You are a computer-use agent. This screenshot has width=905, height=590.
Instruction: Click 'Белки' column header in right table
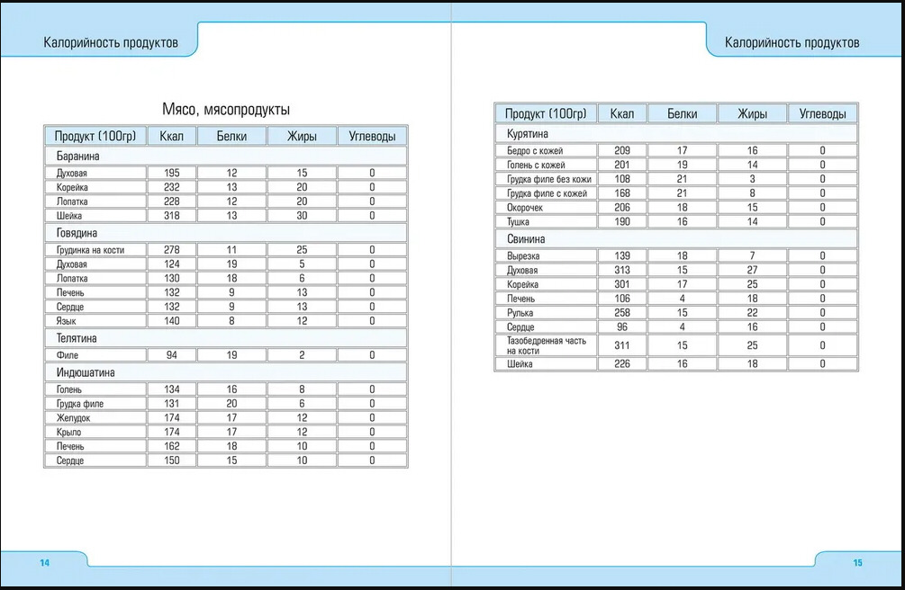[x=682, y=113]
